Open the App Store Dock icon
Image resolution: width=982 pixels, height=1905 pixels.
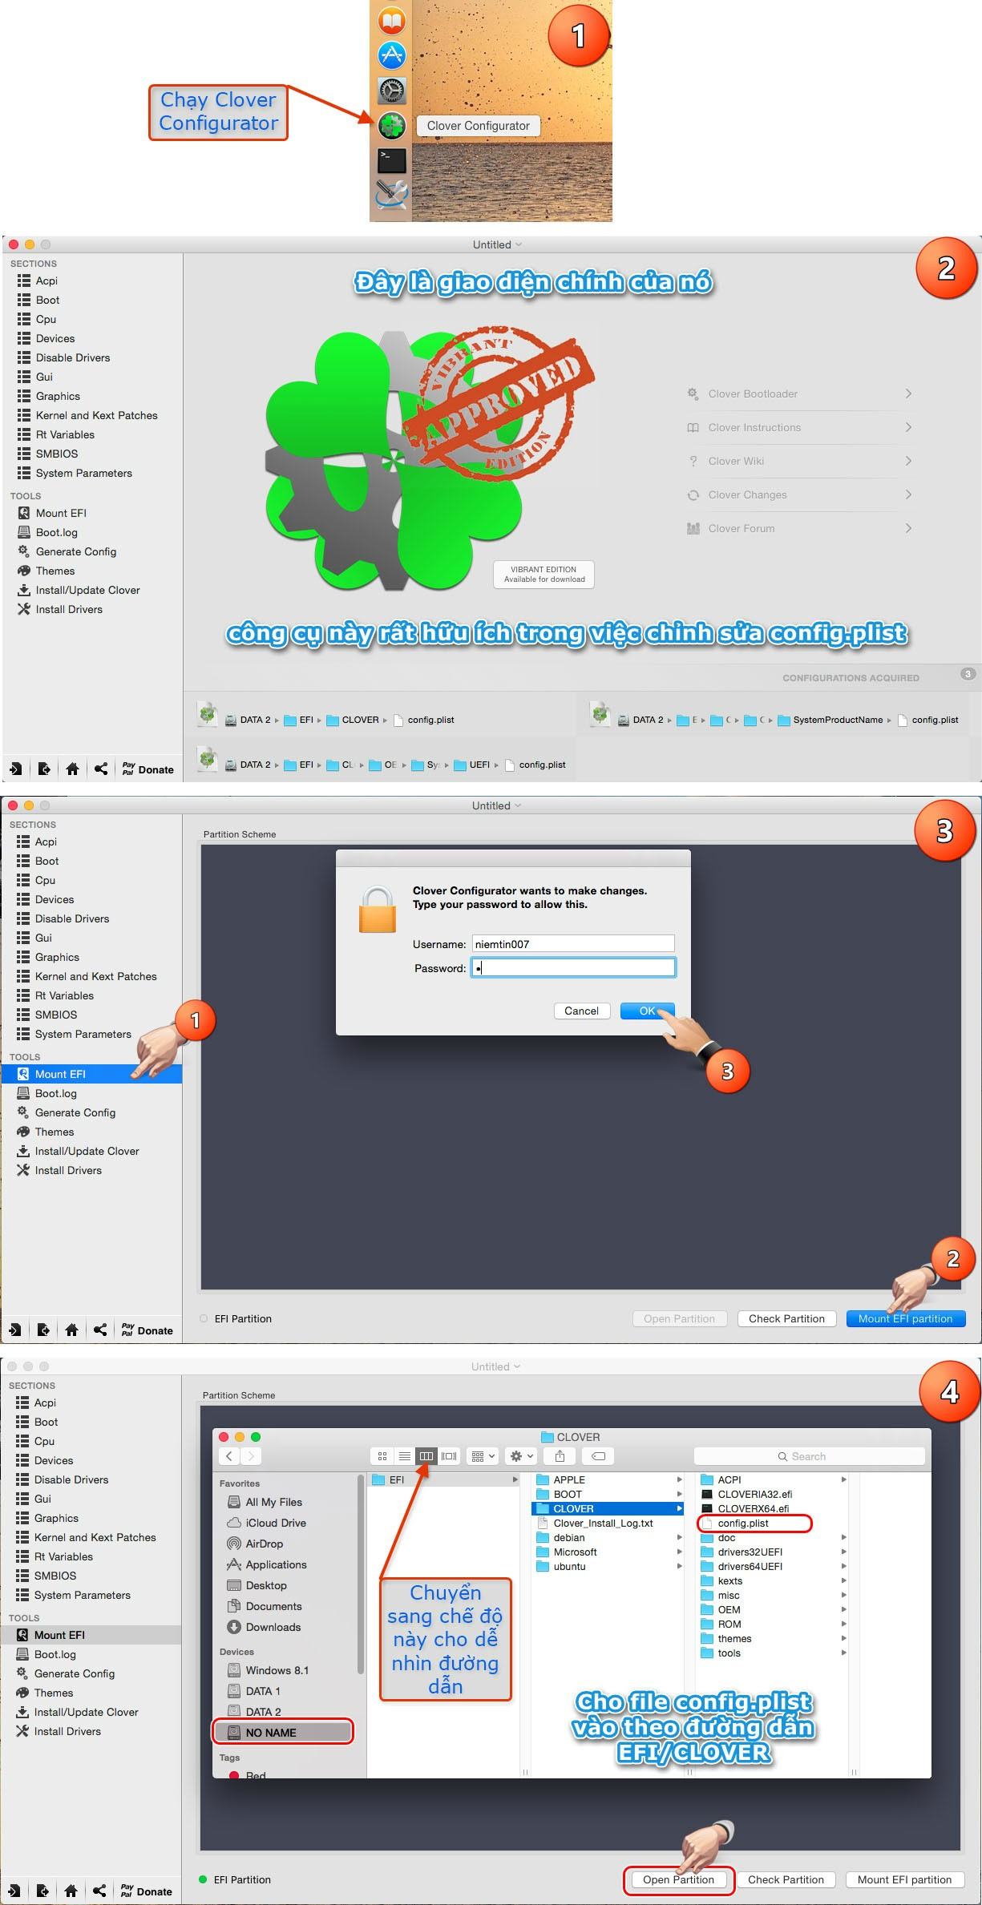[x=391, y=54]
